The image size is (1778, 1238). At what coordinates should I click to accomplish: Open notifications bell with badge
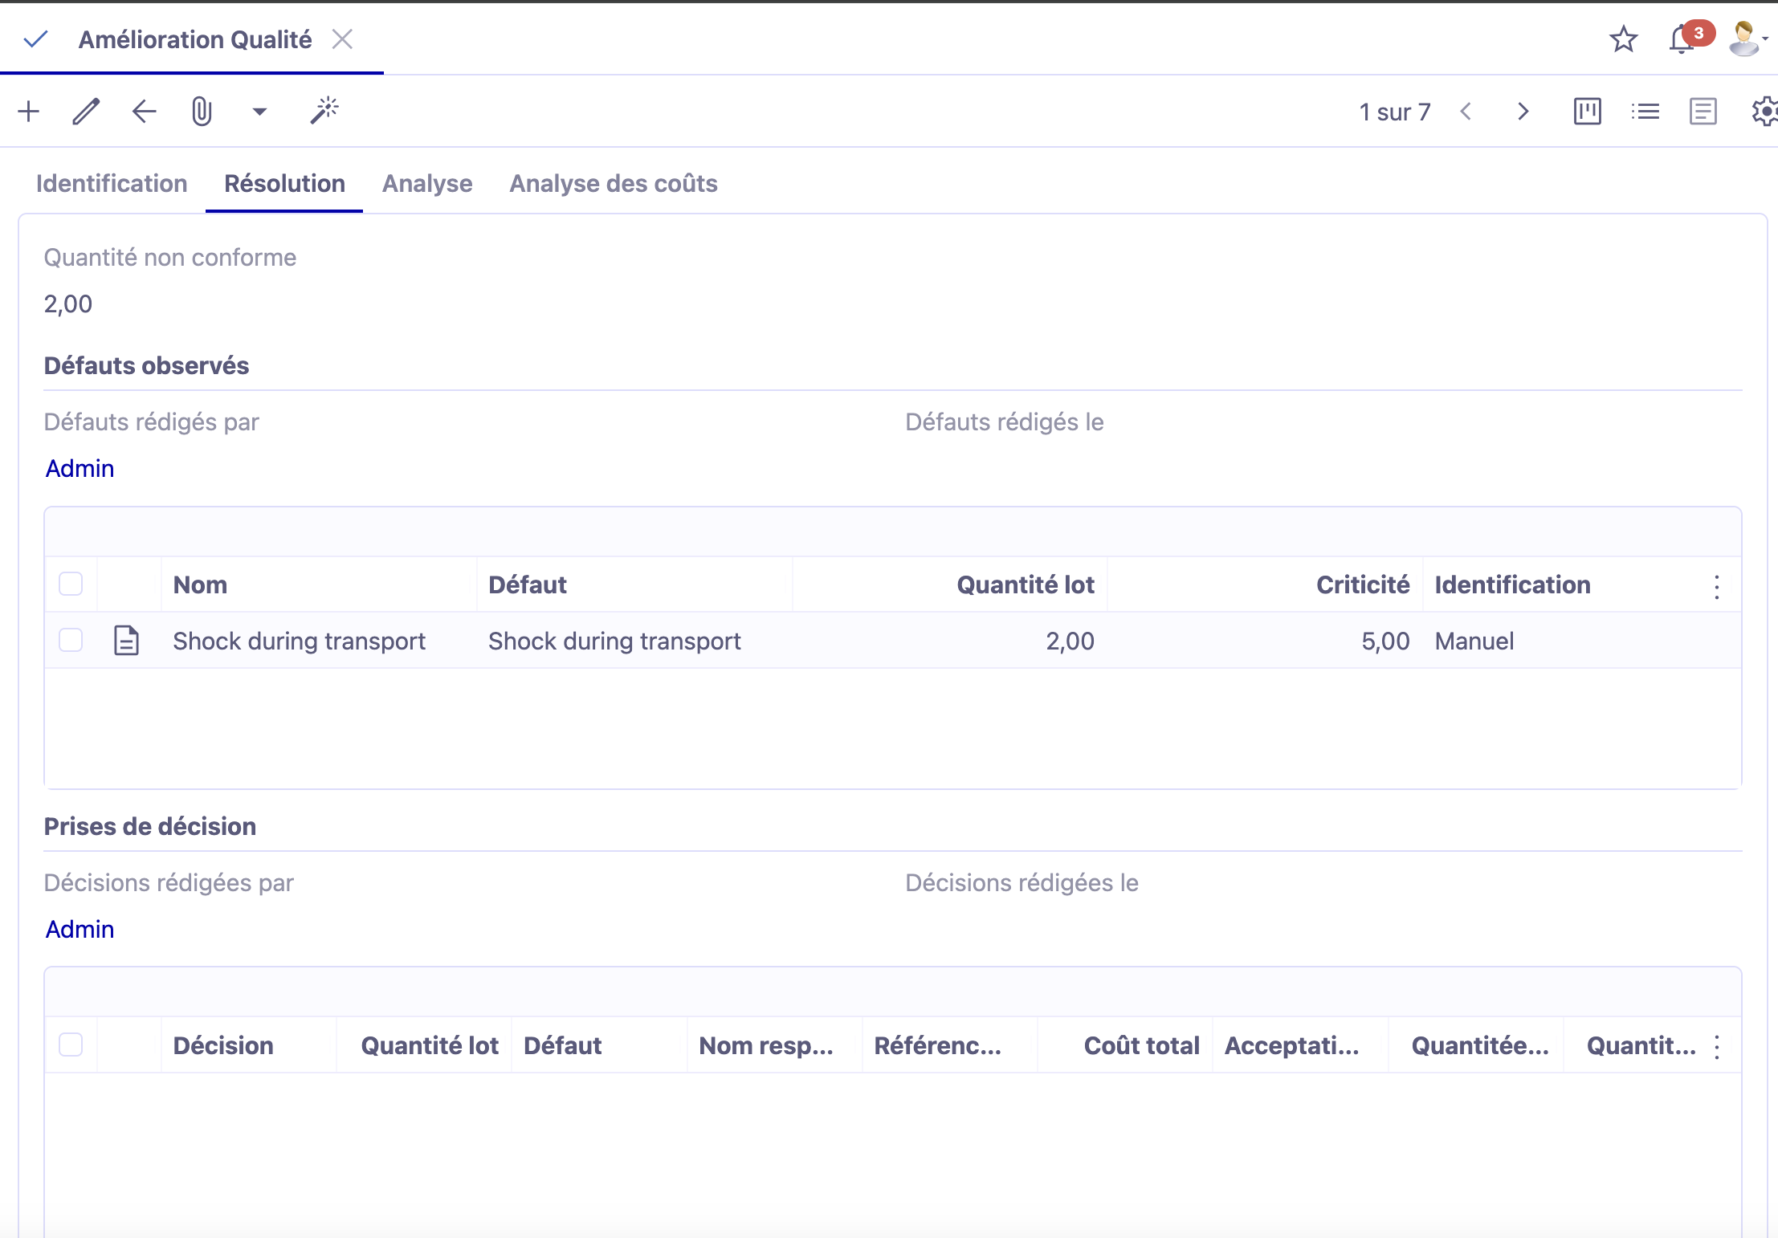click(1682, 39)
